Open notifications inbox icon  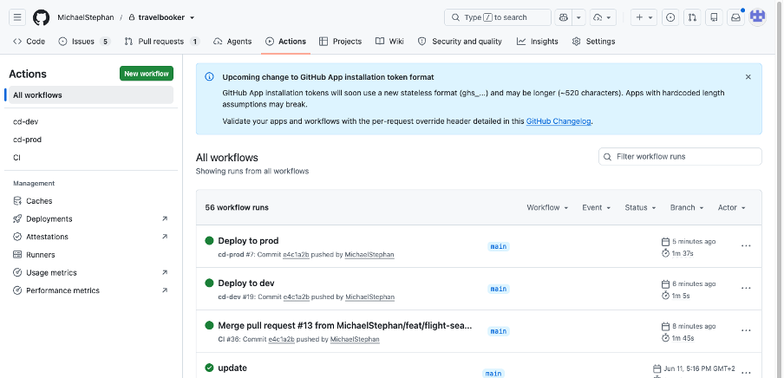[x=735, y=17]
